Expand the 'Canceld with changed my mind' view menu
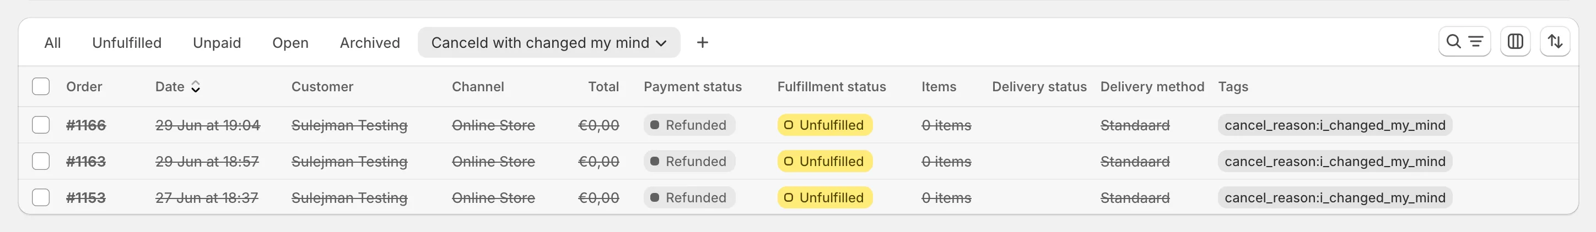The image size is (1596, 232). [661, 43]
